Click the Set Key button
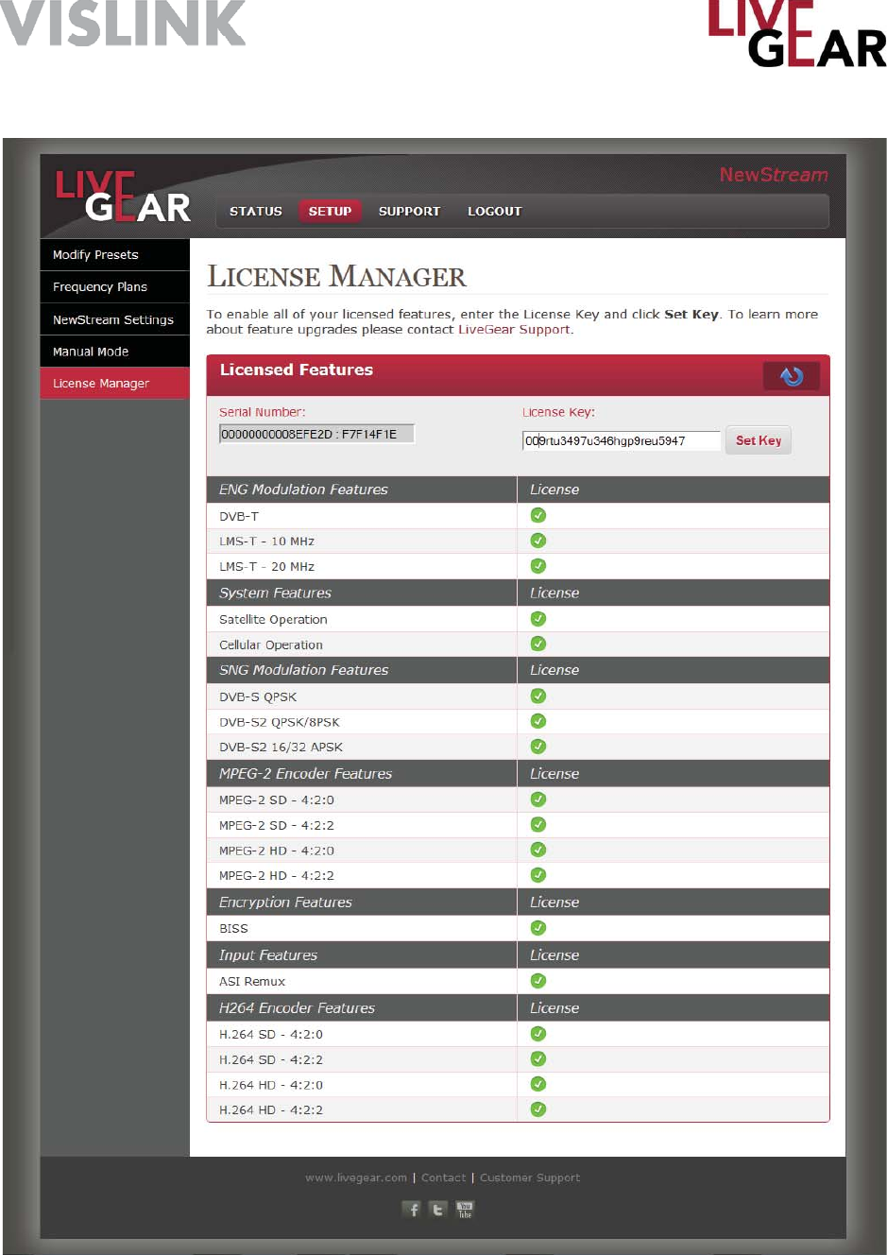This screenshot has height=1255, width=887. 759,440
